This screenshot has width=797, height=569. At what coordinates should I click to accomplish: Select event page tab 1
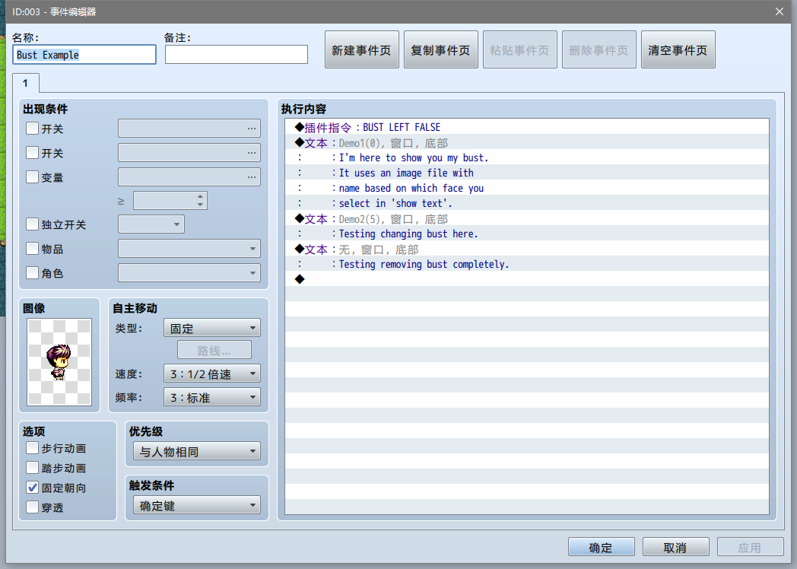(25, 83)
